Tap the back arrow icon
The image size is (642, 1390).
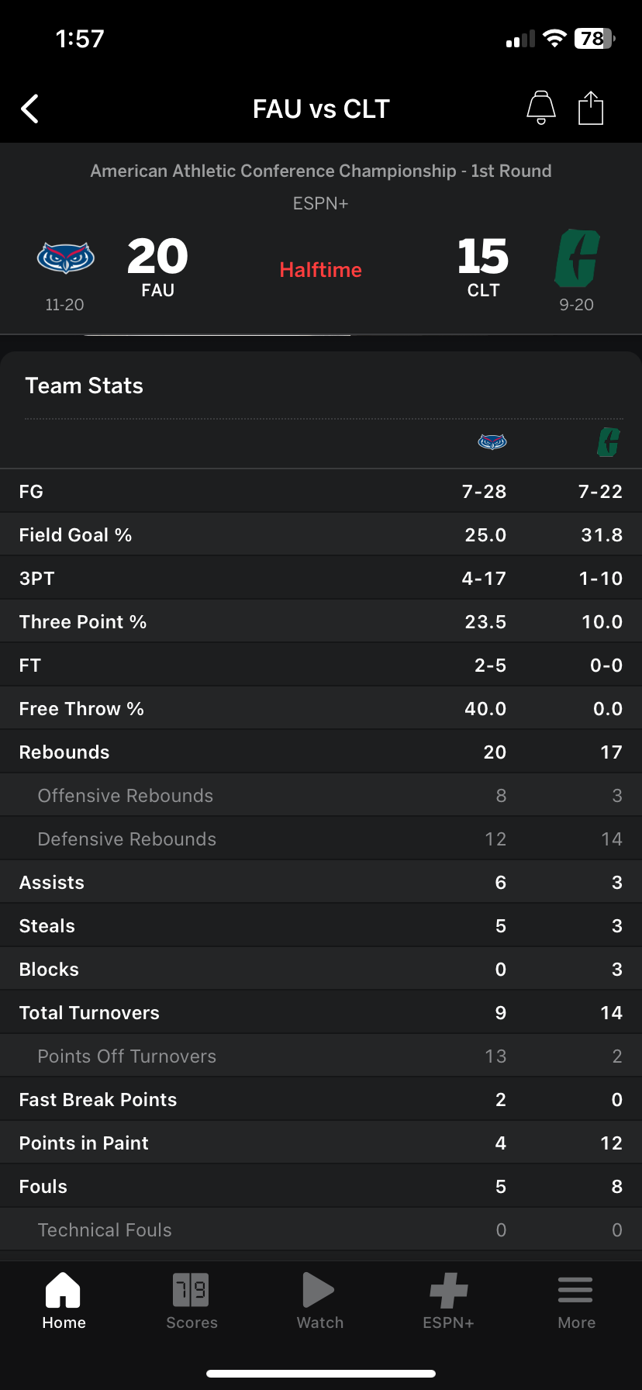tap(29, 109)
